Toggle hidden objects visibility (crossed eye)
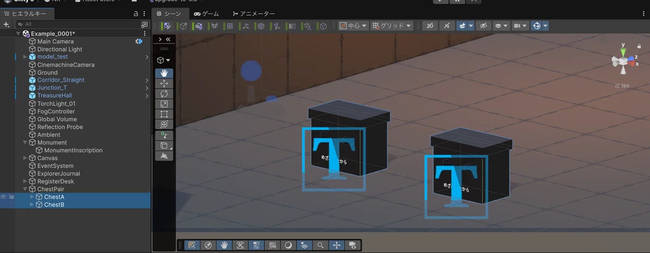650x253 pixels. pyautogui.click(x=484, y=25)
